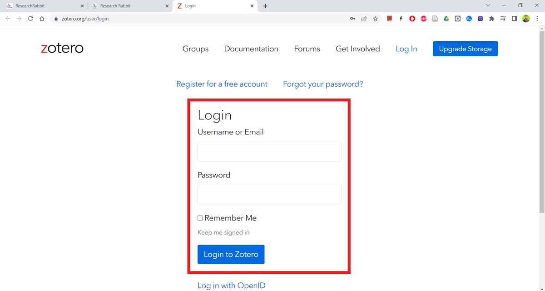Go to the Forums page
The width and height of the screenshot is (545, 291).
coord(307,49)
